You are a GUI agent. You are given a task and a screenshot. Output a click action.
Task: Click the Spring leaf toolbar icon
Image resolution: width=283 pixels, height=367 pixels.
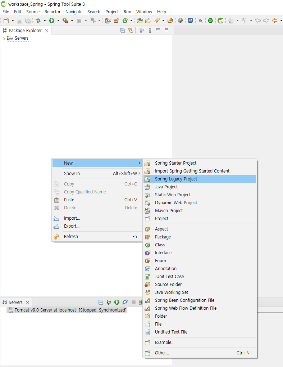pyautogui.click(x=220, y=21)
